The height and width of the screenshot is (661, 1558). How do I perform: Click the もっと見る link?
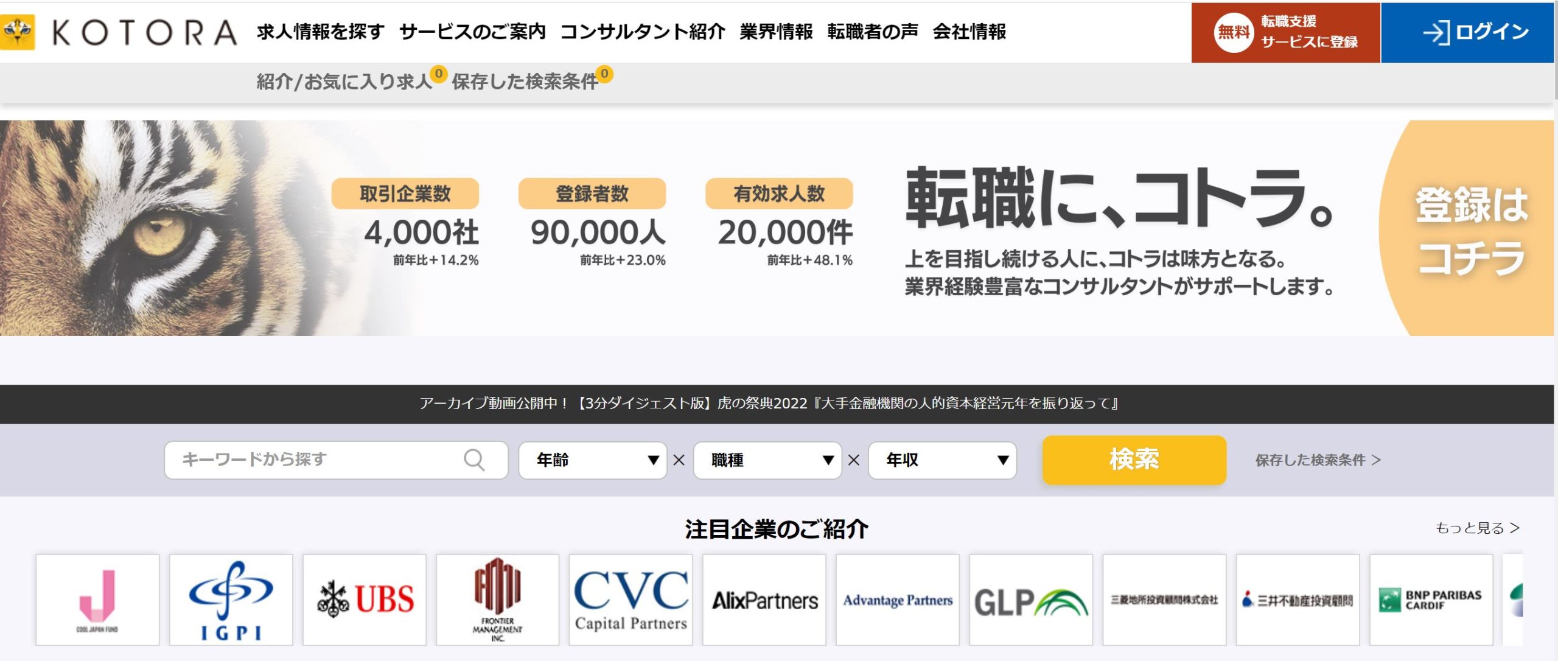pyautogui.click(x=1477, y=528)
